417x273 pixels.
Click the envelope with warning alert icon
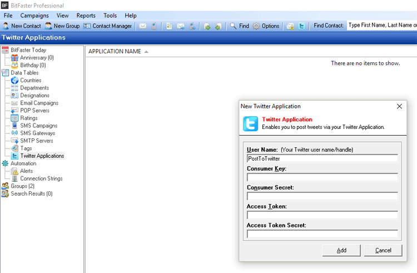tap(290, 26)
